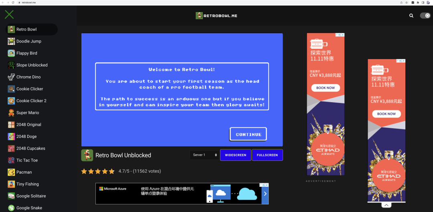Close the left Etihad ad
This screenshot has height=212, width=433.
pos(343,35)
